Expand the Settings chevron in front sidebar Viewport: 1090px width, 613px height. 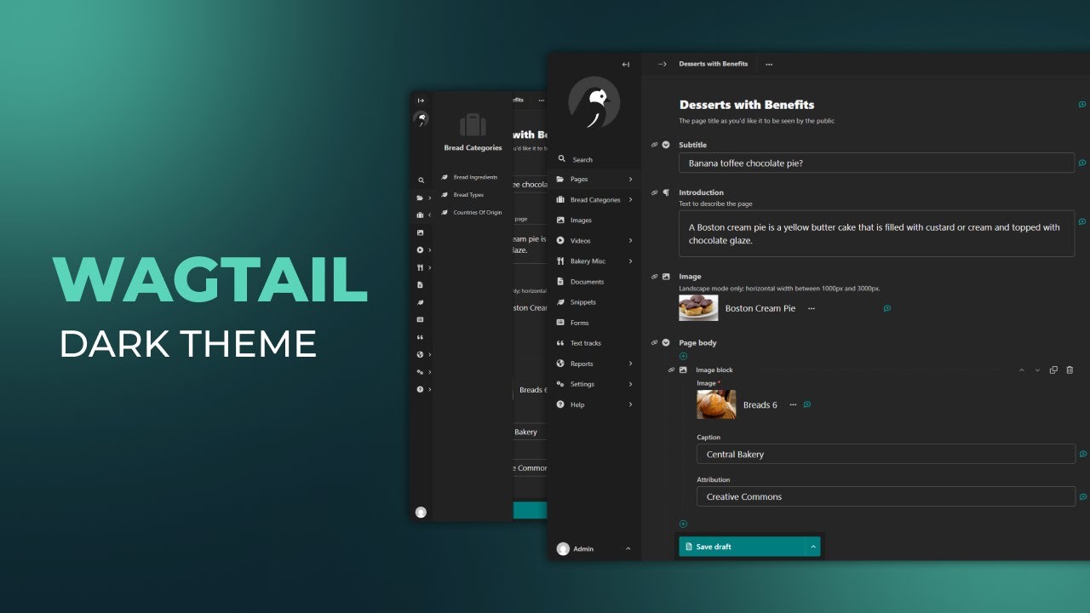(x=630, y=384)
